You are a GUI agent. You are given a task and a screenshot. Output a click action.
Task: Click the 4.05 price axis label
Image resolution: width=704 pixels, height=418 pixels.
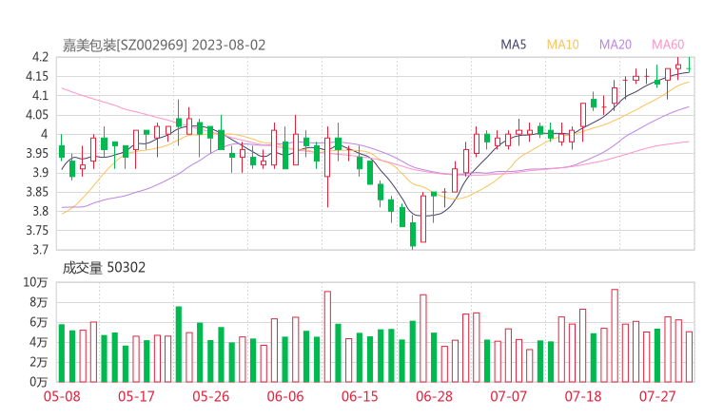click(37, 115)
